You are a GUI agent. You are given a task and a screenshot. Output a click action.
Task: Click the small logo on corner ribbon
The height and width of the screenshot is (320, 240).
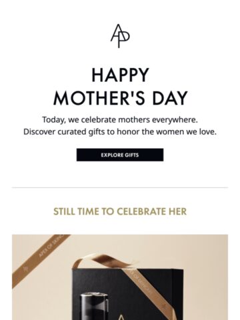point(26,269)
